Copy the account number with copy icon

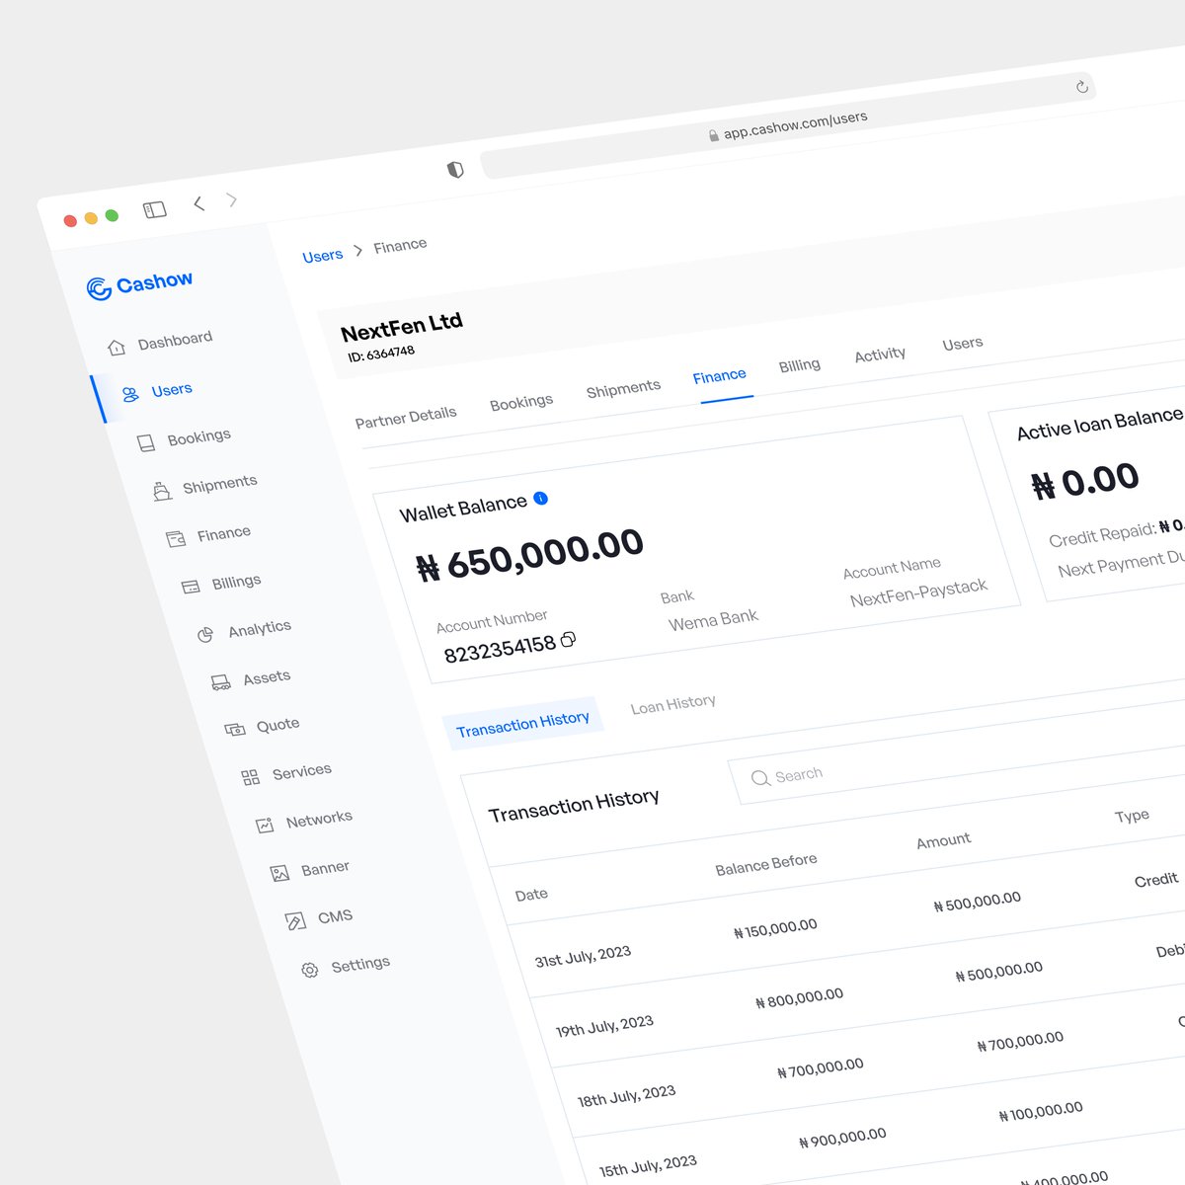click(x=568, y=640)
